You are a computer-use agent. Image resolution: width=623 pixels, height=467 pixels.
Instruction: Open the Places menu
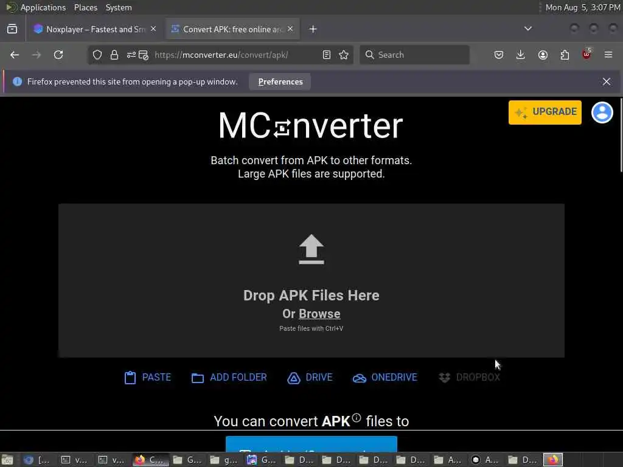click(85, 7)
